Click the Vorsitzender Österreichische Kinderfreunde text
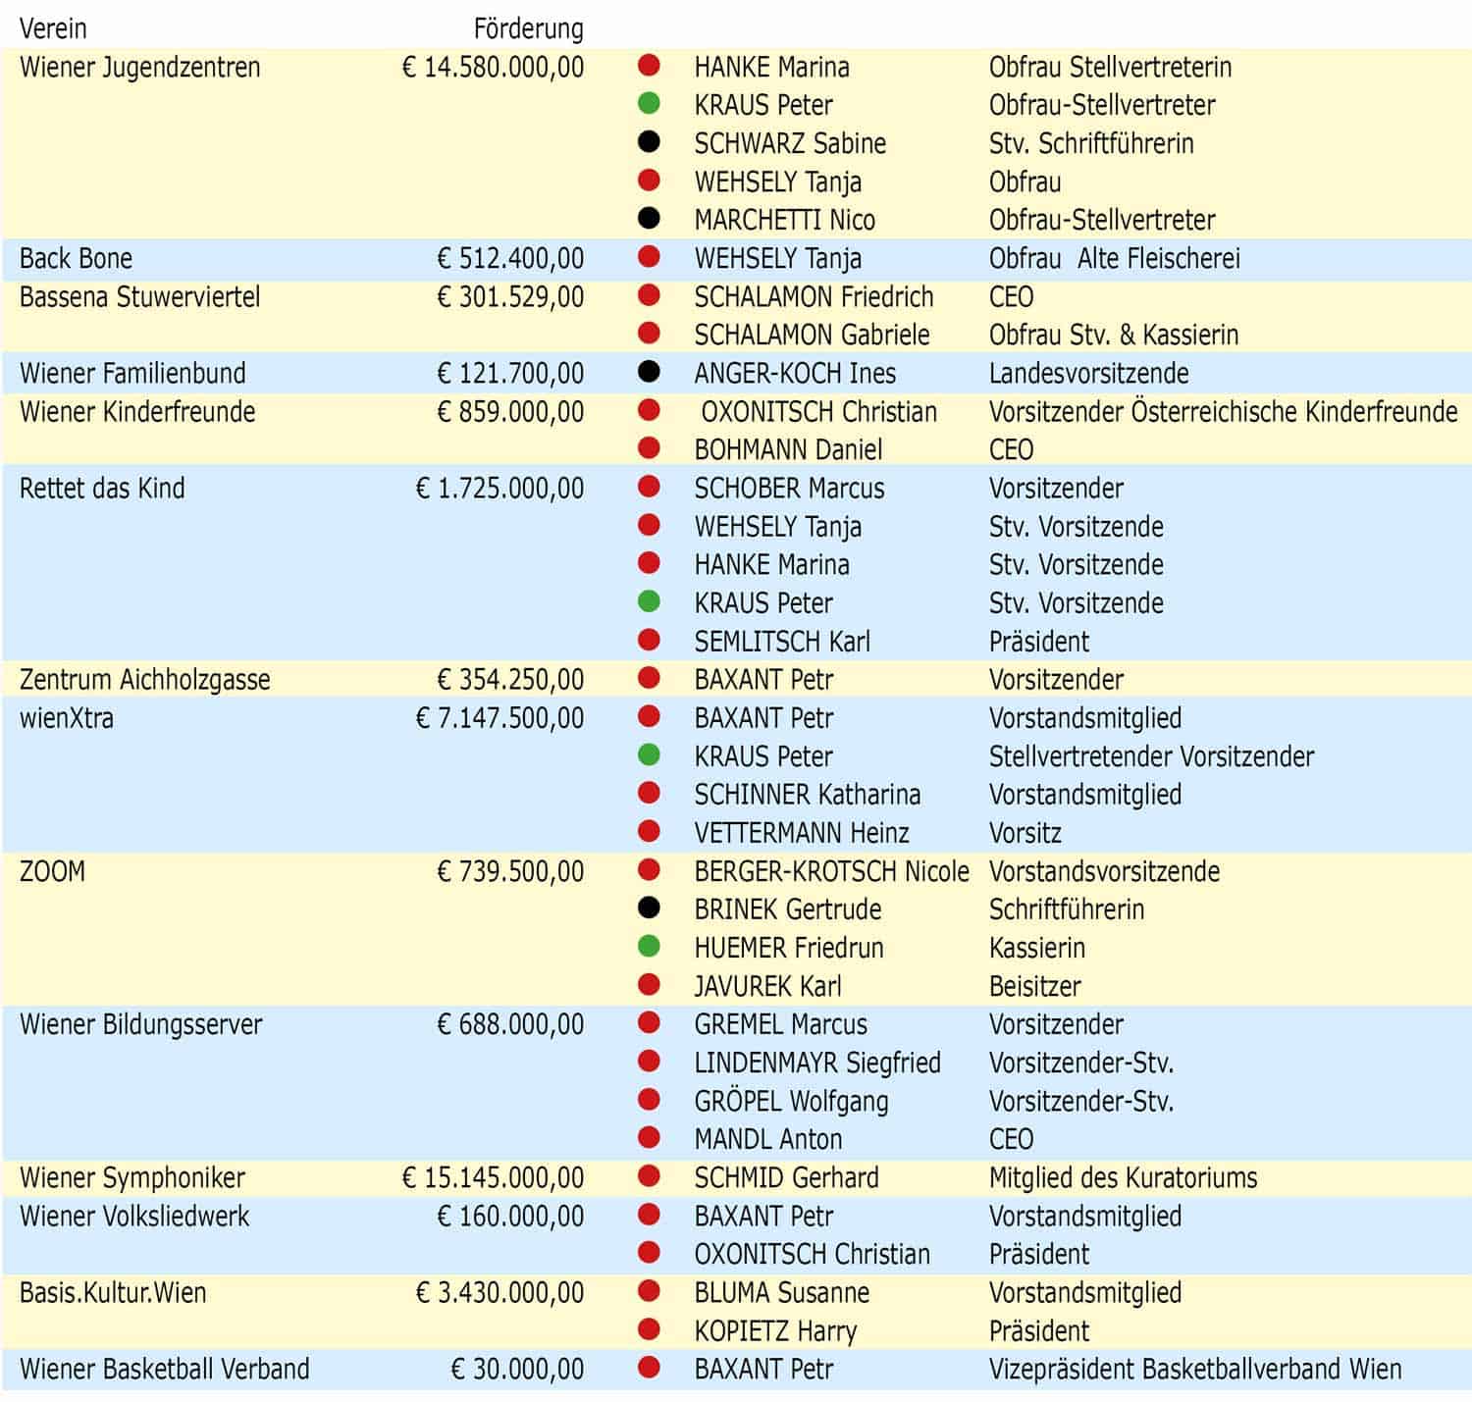 tap(1223, 411)
